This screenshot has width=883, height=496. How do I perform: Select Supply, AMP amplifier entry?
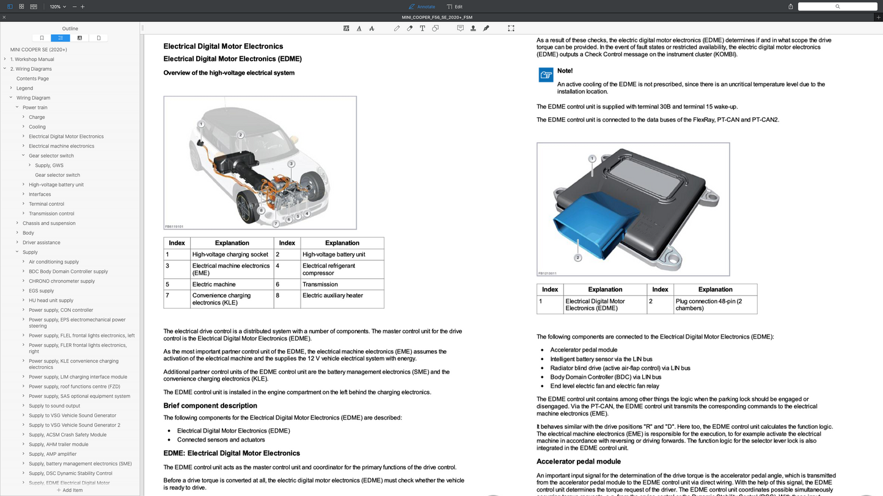(x=53, y=454)
